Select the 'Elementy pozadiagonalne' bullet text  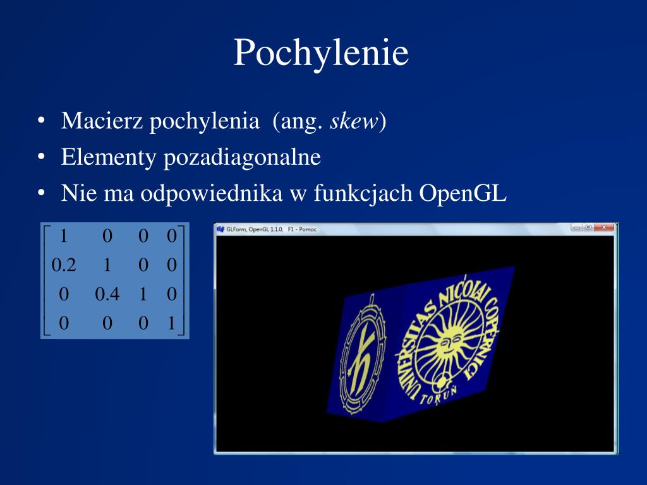(191, 157)
